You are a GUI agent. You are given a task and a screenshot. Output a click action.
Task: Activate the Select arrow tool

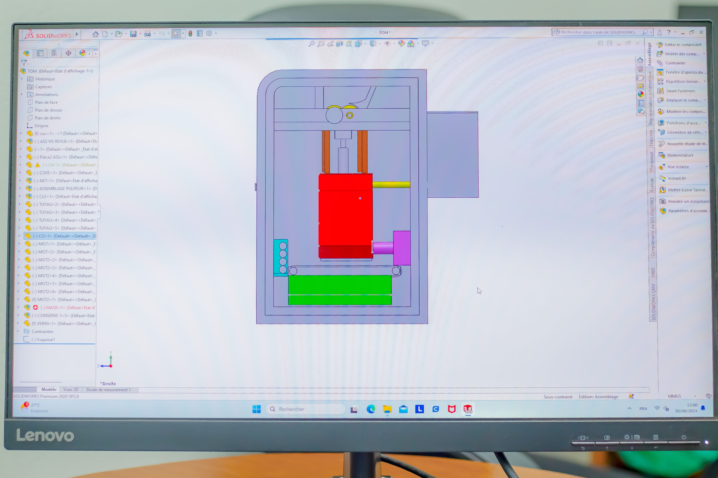tap(176, 34)
